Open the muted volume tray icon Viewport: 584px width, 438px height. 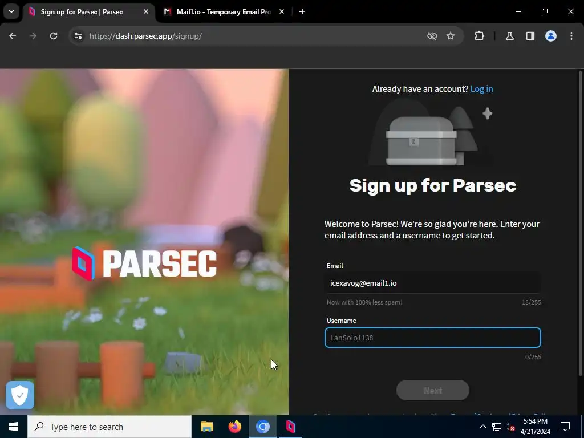(x=510, y=427)
